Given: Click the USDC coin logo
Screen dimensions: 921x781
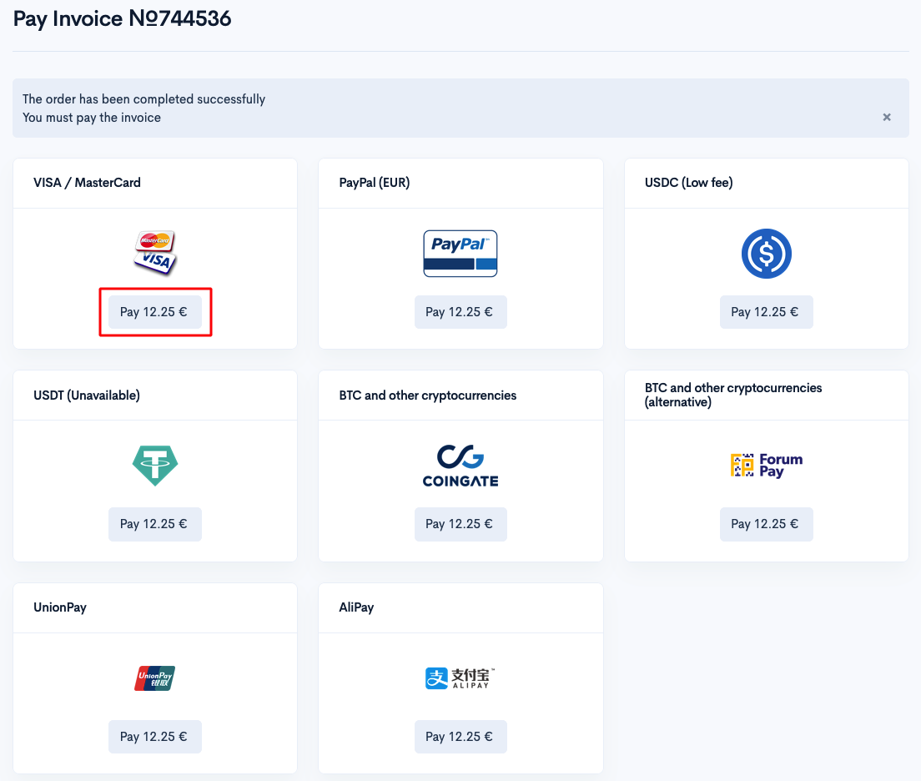Looking at the screenshot, I should pos(766,254).
